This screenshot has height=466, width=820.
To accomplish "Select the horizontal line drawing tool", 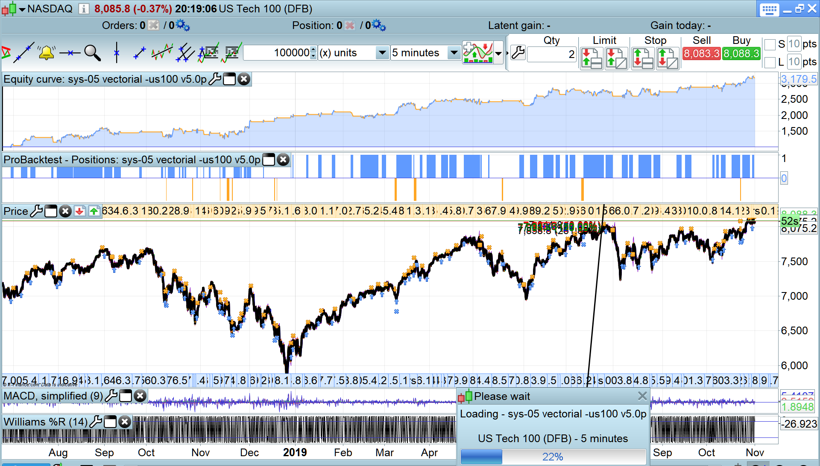I will point(70,53).
